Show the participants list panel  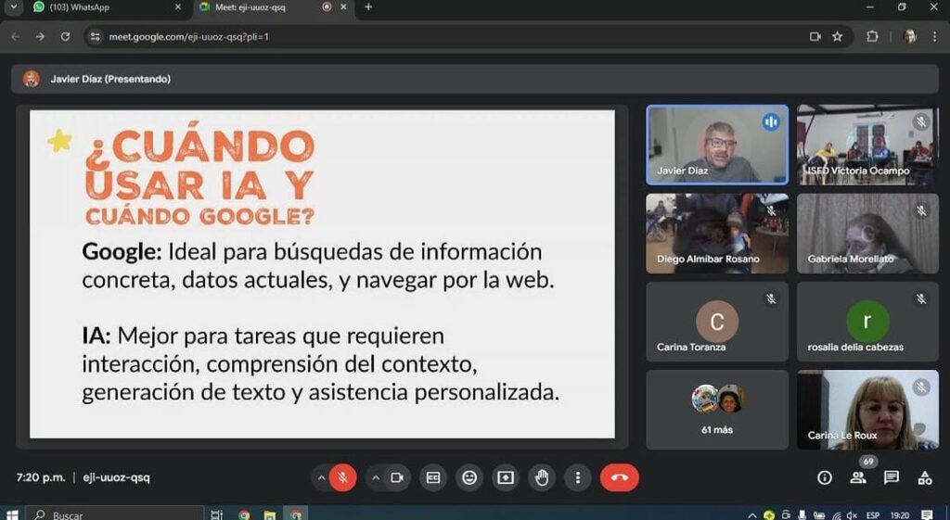[858, 477]
